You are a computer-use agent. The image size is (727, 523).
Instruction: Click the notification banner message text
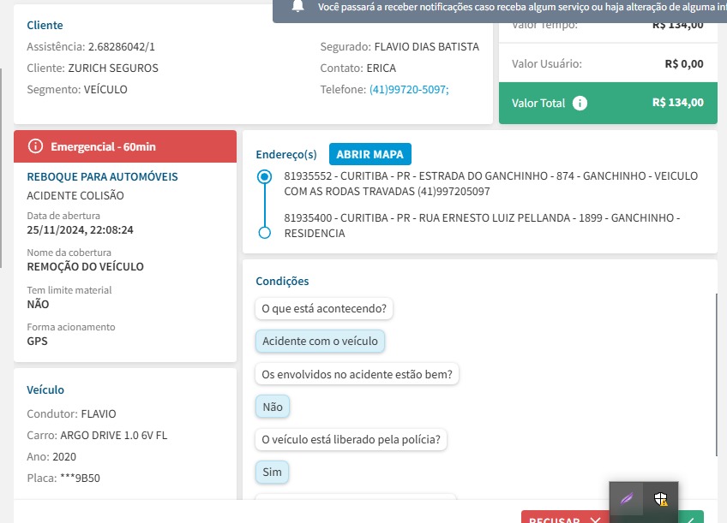[522, 7]
